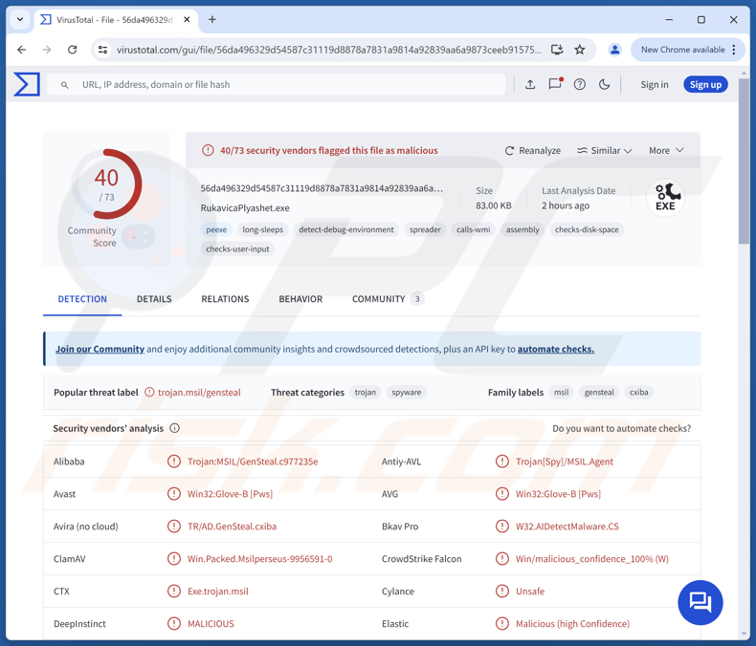Open Chrome three-dot menu
Viewport: 756px width, 646px height.
tap(734, 50)
